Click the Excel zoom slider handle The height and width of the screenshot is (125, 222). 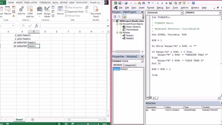pos(88,124)
